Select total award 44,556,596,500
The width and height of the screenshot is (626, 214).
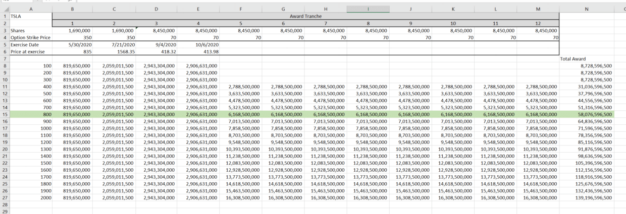587,101
